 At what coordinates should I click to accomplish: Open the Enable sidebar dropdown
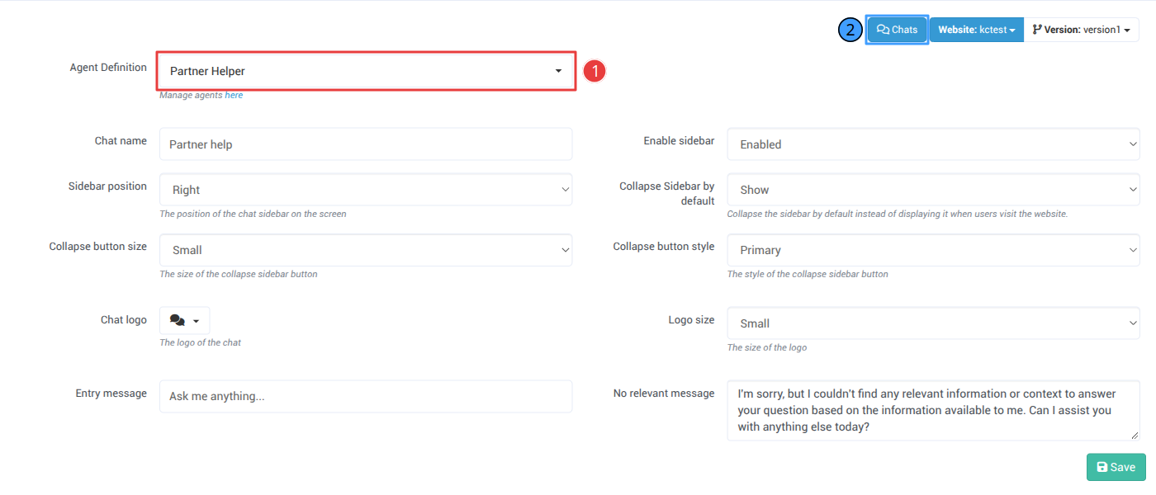point(933,144)
